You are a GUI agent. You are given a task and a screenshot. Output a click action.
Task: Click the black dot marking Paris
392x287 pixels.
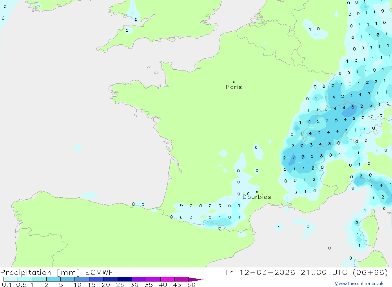point(234,82)
